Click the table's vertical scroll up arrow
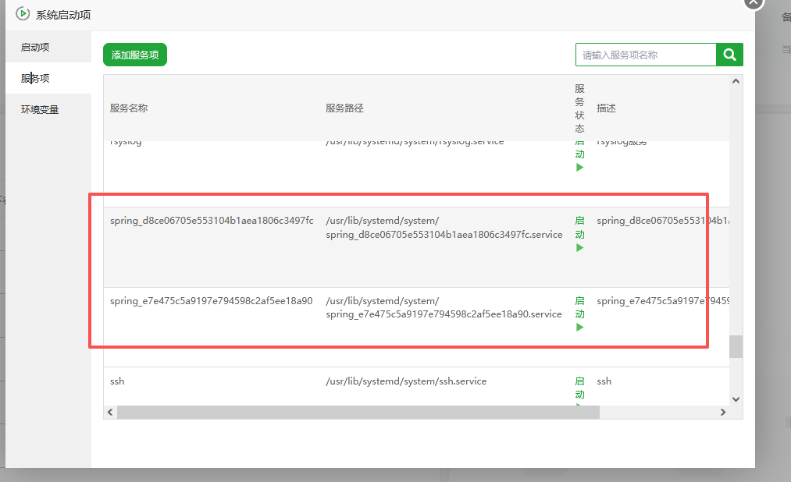Screen dimensions: 791x482 click(x=736, y=81)
